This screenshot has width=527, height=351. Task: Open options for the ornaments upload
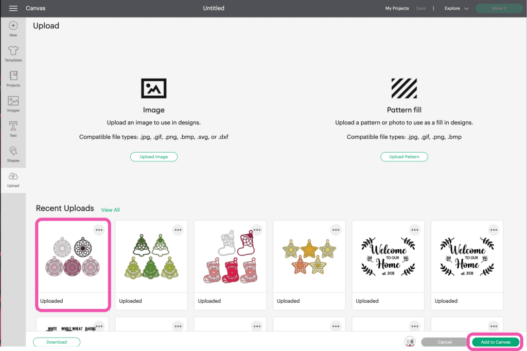point(99,230)
